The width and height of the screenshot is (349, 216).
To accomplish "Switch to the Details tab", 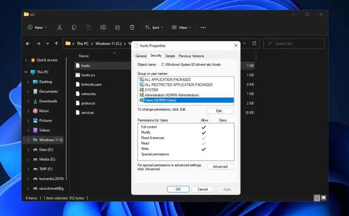I will point(170,56).
